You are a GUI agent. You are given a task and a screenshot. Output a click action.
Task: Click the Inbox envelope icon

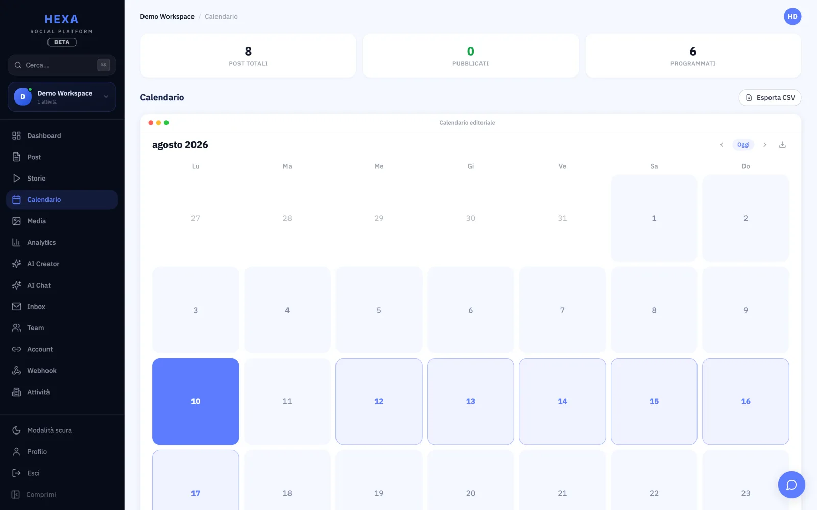[x=16, y=307]
